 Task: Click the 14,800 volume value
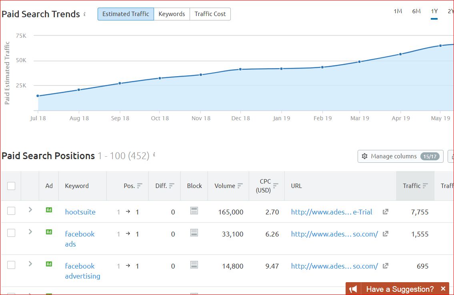(232, 266)
